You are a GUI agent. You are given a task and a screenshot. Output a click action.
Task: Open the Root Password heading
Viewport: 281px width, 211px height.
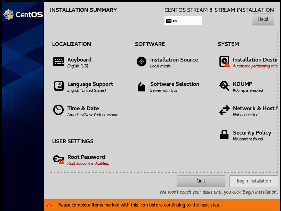[86, 157]
